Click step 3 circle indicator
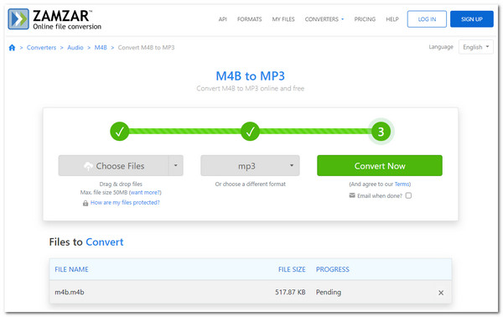Image resolution: width=503 pixels, height=317 pixels. click(x=381, y=132)
